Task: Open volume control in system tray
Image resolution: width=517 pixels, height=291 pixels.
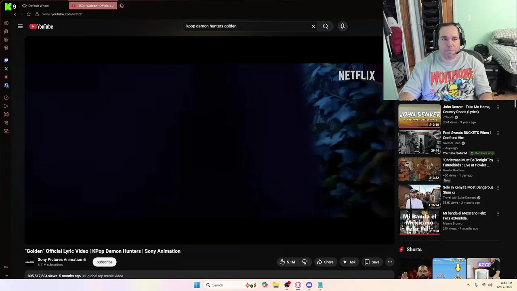Action: tap(490, 285)
